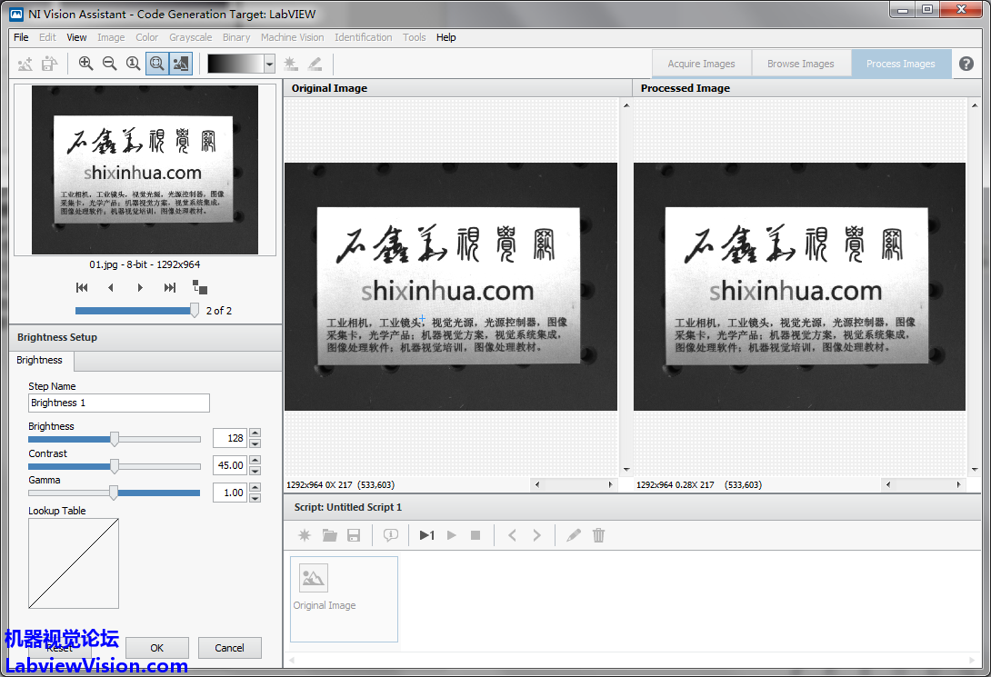Cancel the Brightness setup
The image size is (991, 677).
[229, 648]
